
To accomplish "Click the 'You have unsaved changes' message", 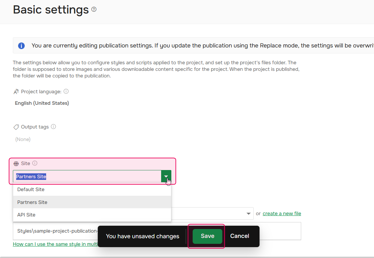I will click(142, 236).
